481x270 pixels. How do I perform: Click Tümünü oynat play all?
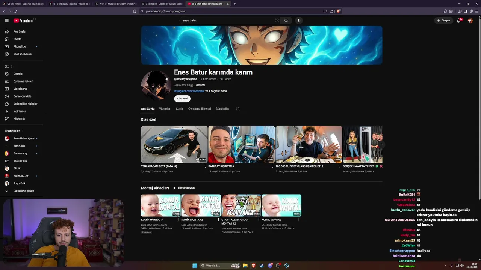point(184,188)
